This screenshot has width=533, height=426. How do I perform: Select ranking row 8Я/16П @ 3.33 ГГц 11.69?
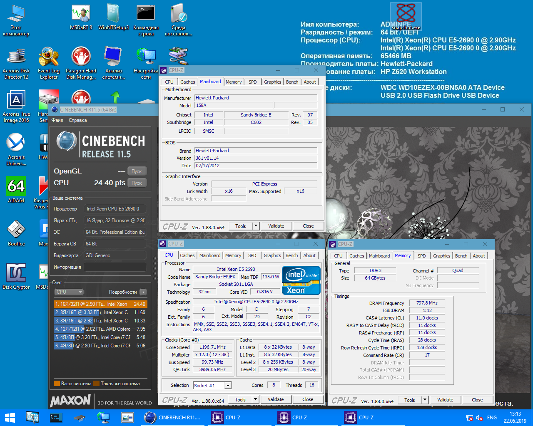click(100, 312)
